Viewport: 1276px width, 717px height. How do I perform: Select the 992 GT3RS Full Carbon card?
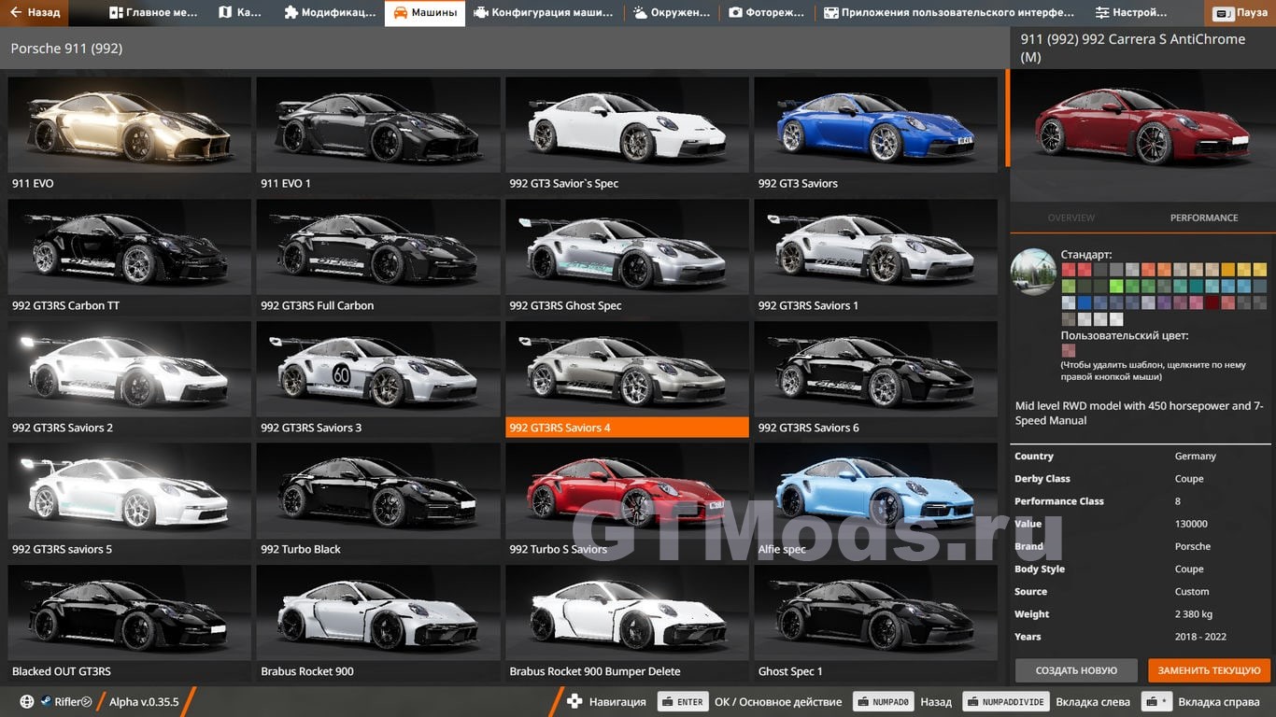point(377,257)
